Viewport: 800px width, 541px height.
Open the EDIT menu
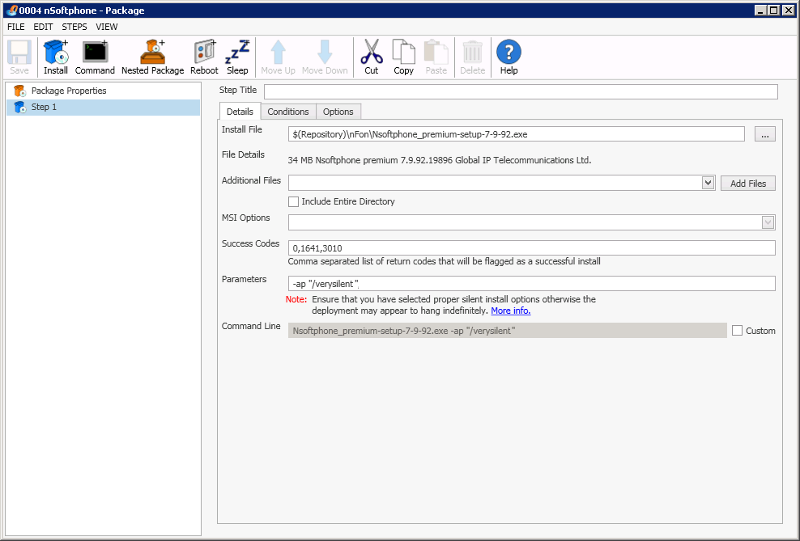(x=44, y=27)
